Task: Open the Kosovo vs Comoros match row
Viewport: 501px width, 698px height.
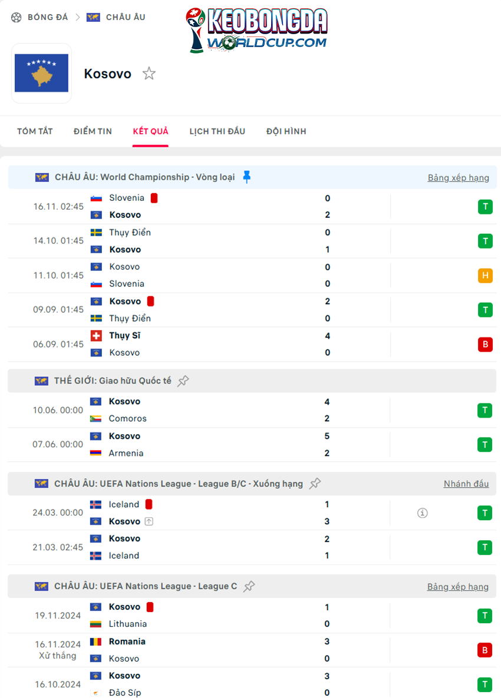Action: 252,410
